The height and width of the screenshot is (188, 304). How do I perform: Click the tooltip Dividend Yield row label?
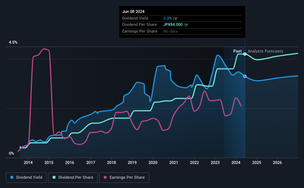coord(135,18)
